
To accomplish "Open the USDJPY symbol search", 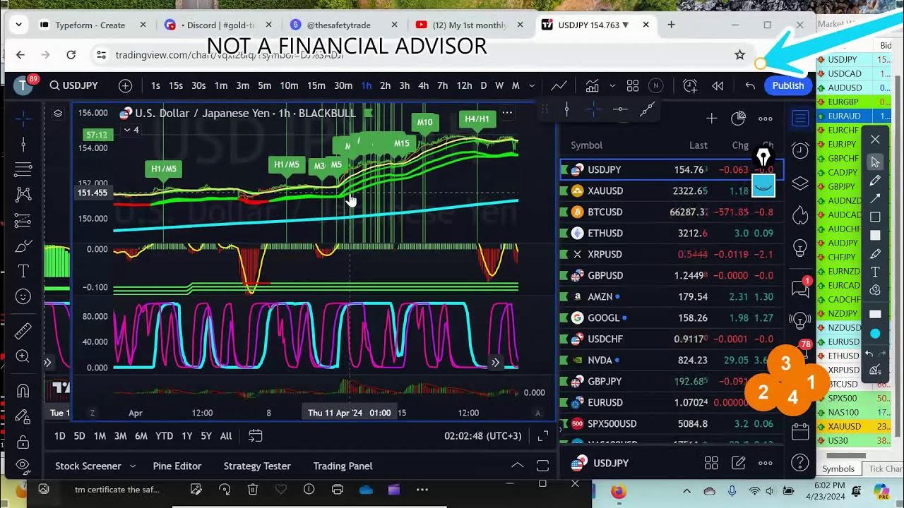I will 74,85.
